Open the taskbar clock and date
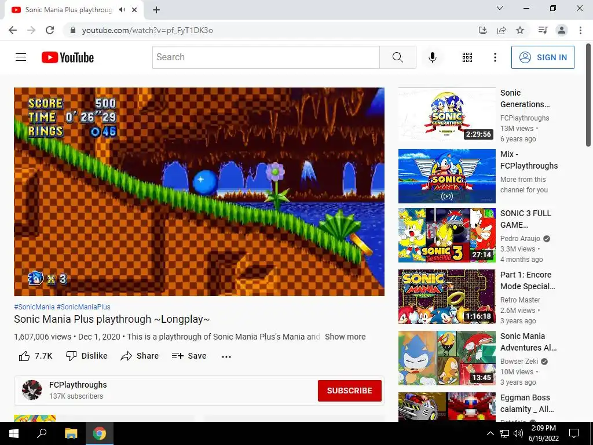The width and height of the screenshot is (593, 445). 543,433
